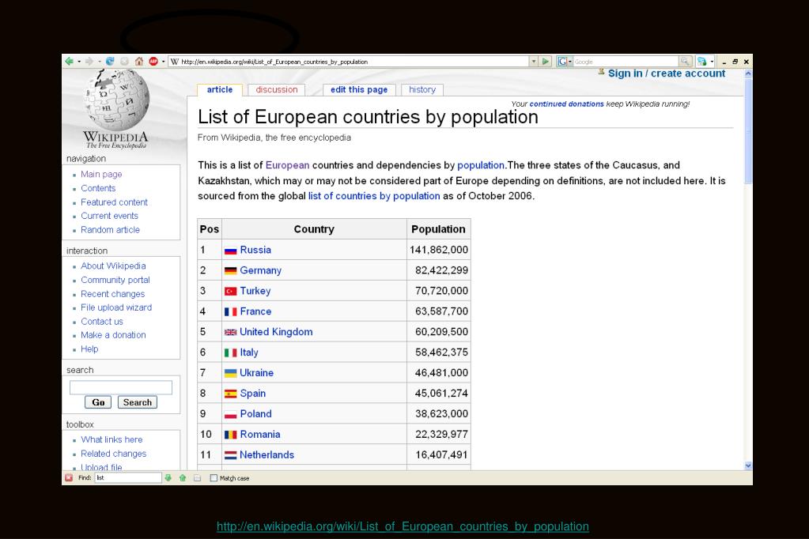The height and width of the screenshot is (539, 809).
Task: Switch to the article tab
Action: [220, 90]
